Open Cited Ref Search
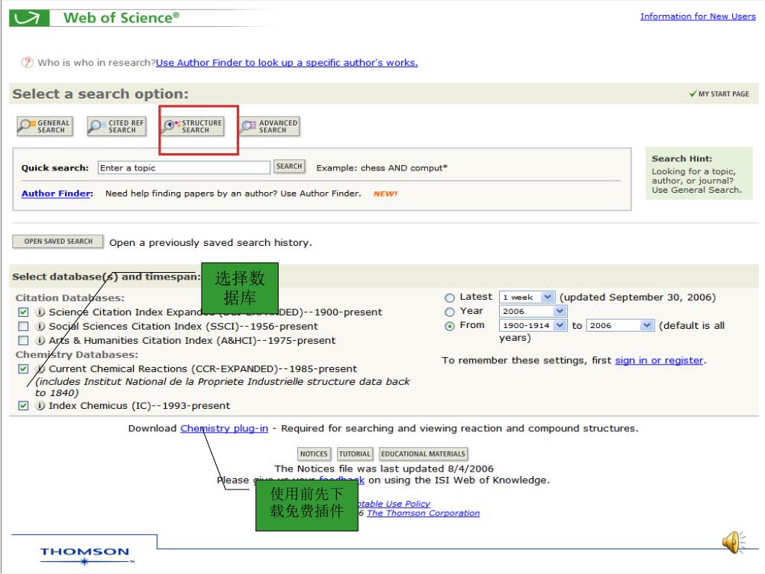This screenshot has width=765, height=574. [117, 126]
